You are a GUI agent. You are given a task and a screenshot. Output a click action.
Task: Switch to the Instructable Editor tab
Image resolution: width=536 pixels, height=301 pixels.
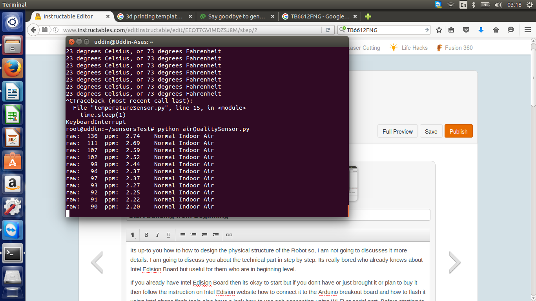pos(68,16)
